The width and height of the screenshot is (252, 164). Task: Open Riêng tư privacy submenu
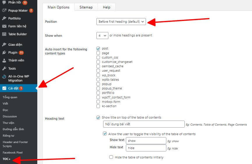click(8, 135)
